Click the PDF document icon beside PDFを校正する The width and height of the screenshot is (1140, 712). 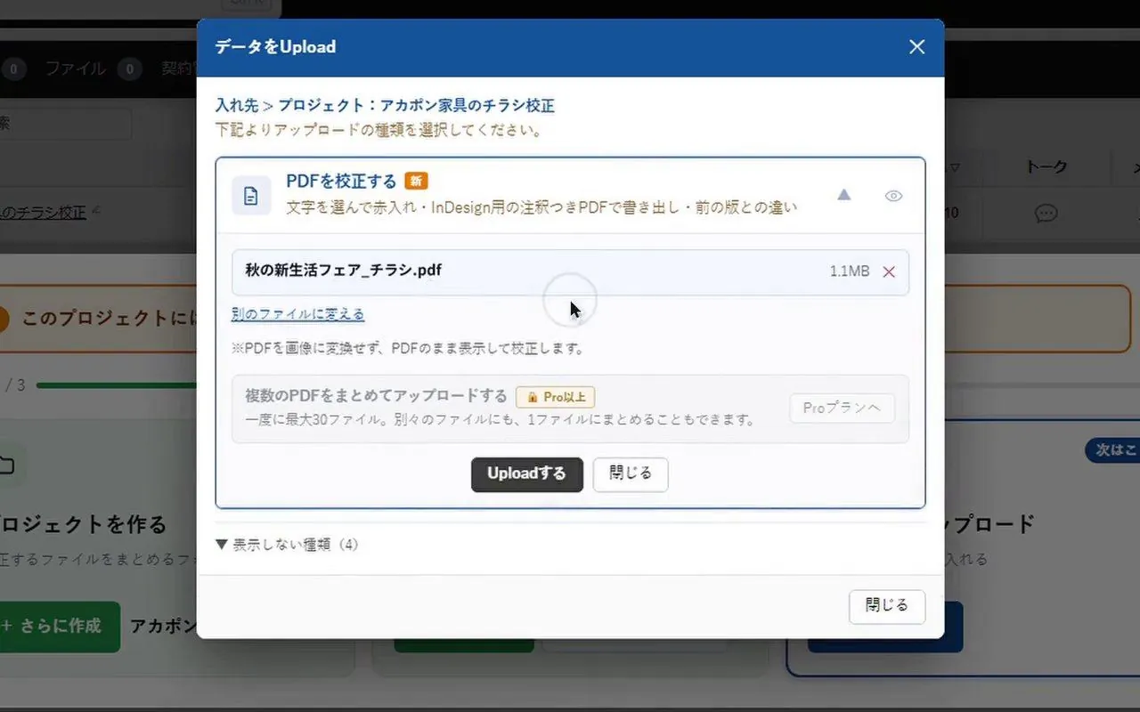pyautogui.click(x=251, y=196)
